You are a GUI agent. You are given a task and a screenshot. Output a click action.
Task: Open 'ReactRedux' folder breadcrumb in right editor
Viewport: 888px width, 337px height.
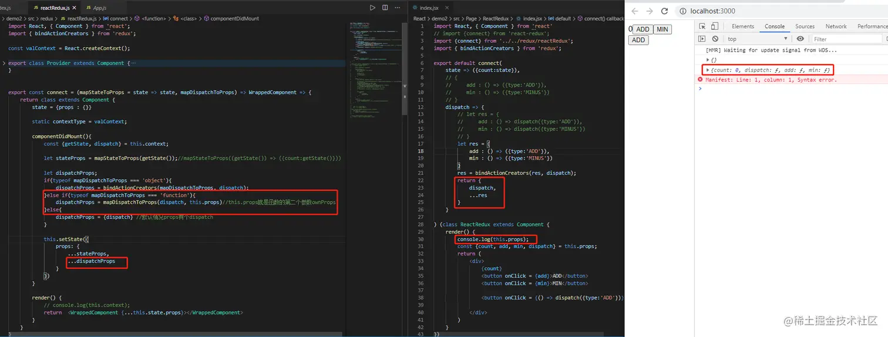(495, 19)
